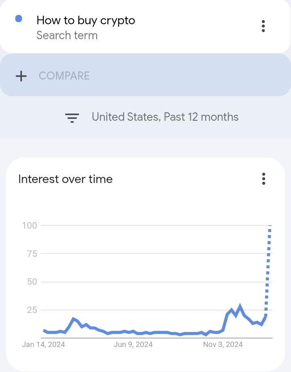The height and width of the screenshot is (372, 291).
Task: Click the February bump on the chart line
Action: pyautogui.click(x=73, y=319)
